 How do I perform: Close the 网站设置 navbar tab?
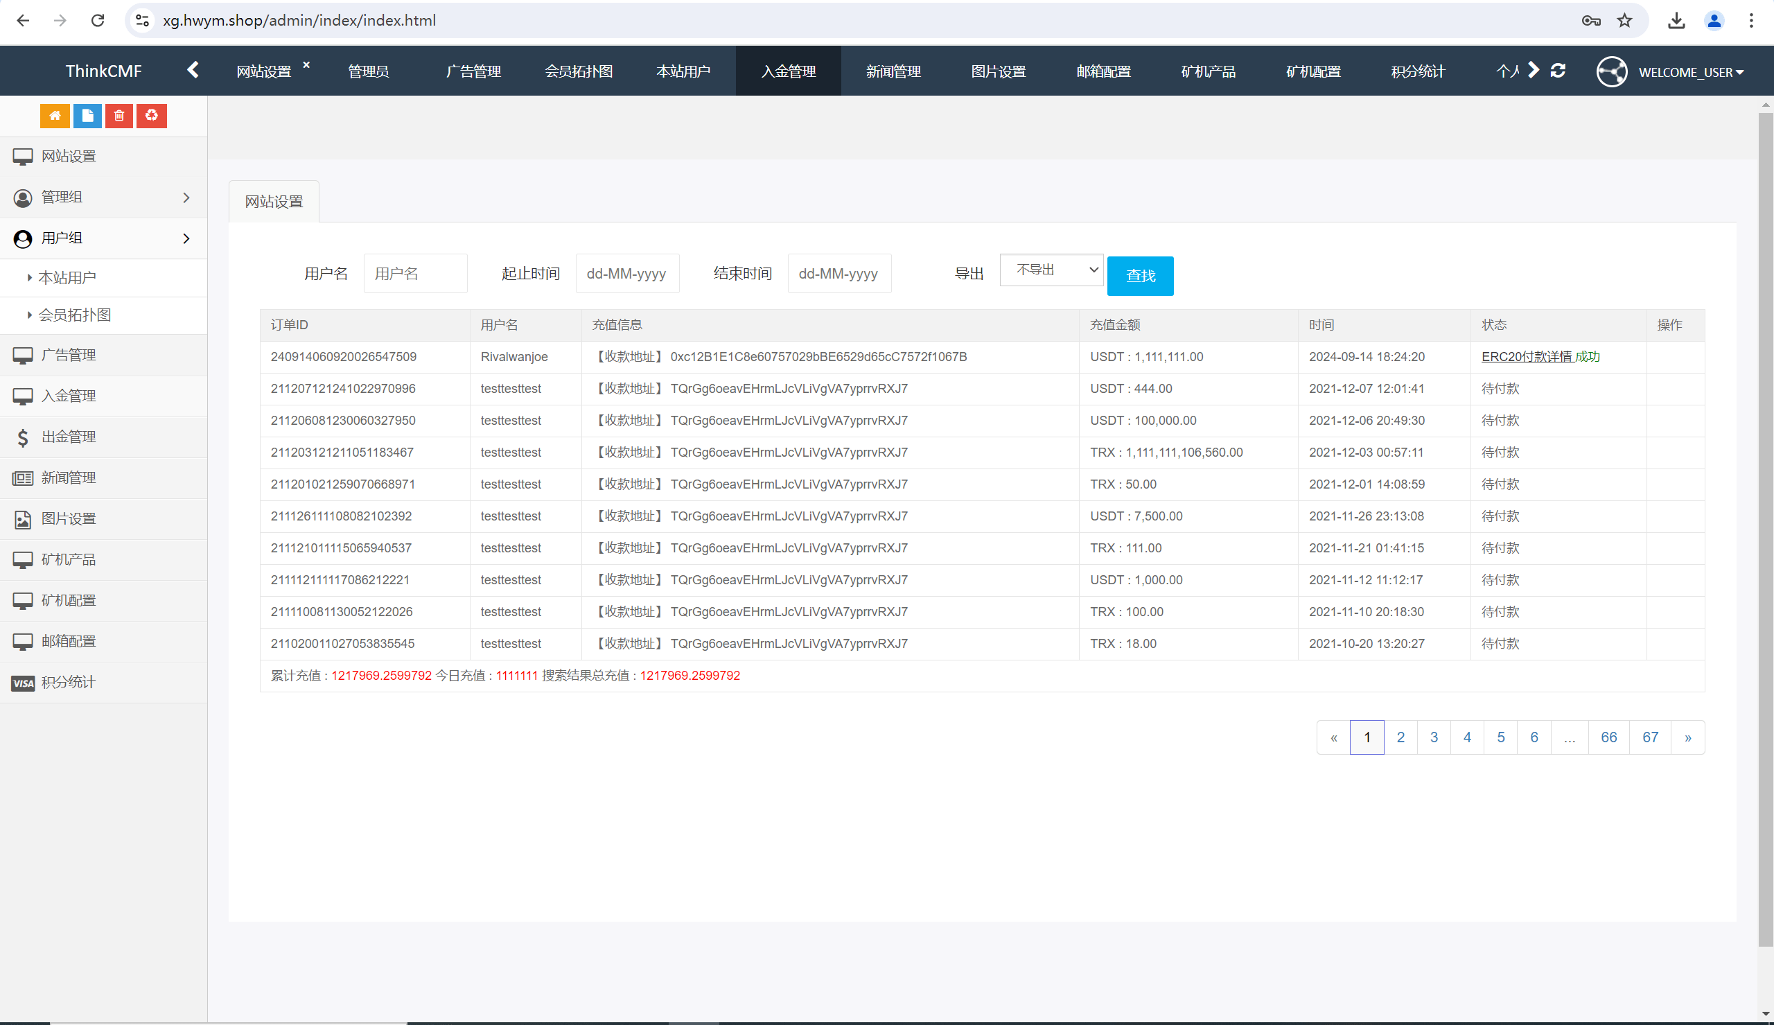coord(306,64)
